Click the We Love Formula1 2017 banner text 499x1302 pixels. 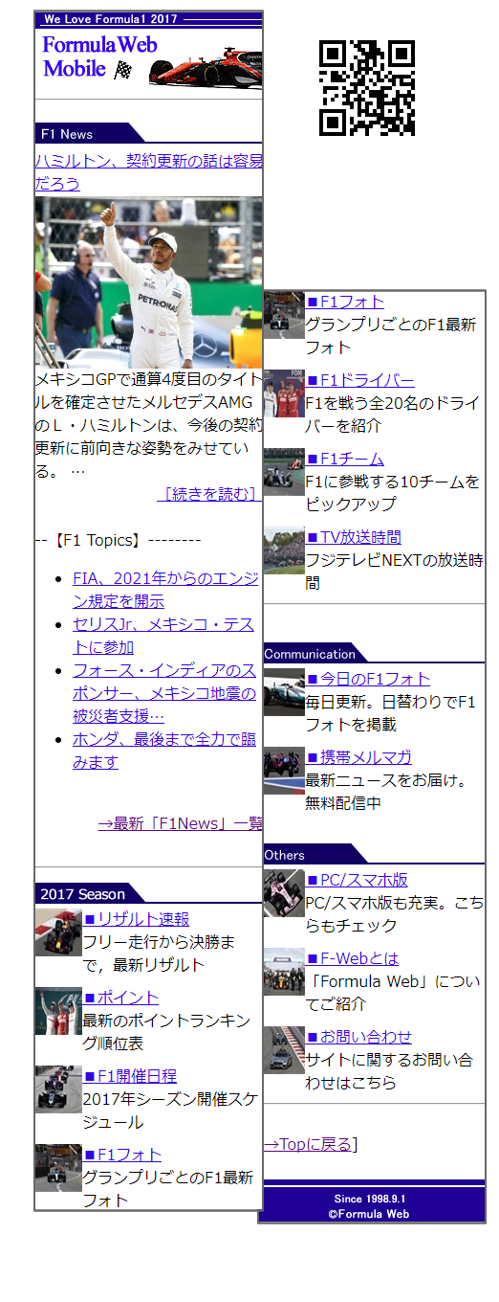point(111,19)
